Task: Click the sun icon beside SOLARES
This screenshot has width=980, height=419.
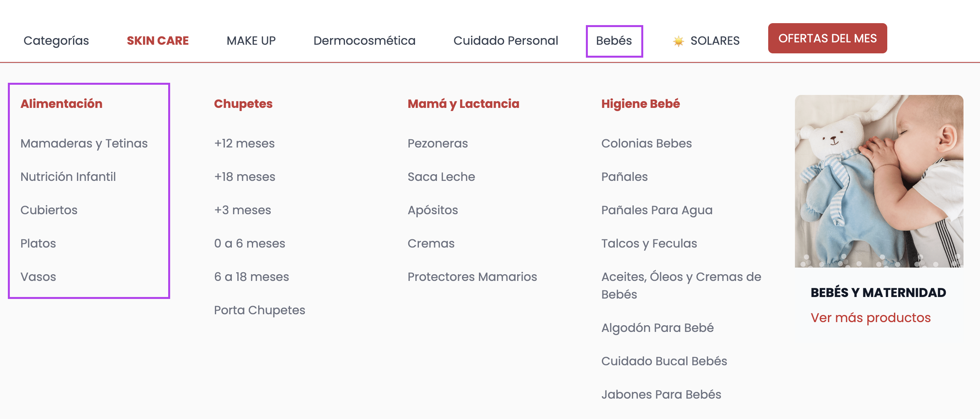Action: tap(678, 41)
